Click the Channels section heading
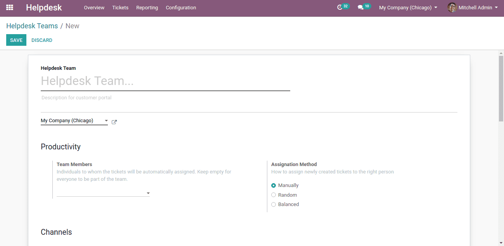Image resolution: width=504 pixels, height=246 pixels. [x=56, y=232]
